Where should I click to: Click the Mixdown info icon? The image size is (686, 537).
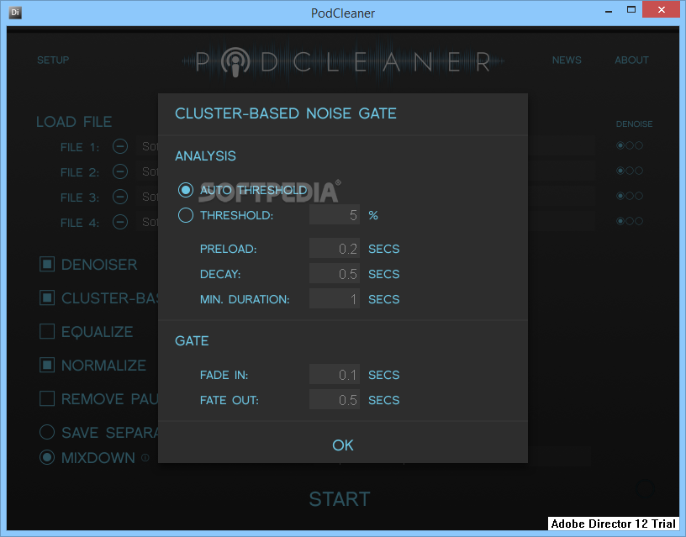pos(145,458)
